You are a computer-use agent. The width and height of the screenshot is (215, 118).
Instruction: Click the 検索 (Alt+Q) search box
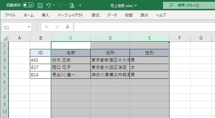click(189, 5)
